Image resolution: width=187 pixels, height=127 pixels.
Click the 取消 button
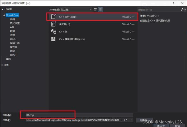[177, 125]
